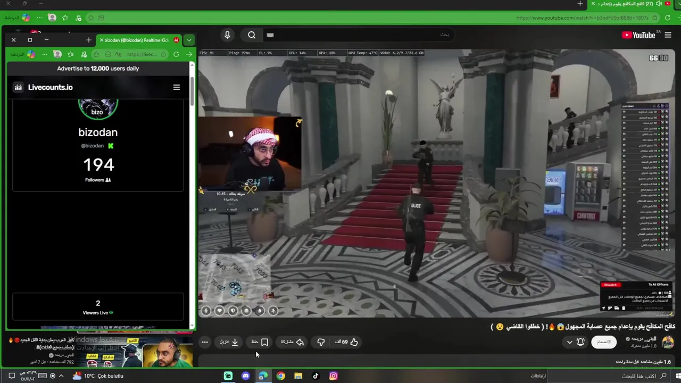Click the YouTube voice search microphone icon
Viewport: 681px width, 383px height.
pyautogui.click(x=227, y=35)
